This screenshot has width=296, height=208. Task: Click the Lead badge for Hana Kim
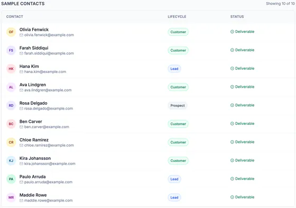pos(174,69)
